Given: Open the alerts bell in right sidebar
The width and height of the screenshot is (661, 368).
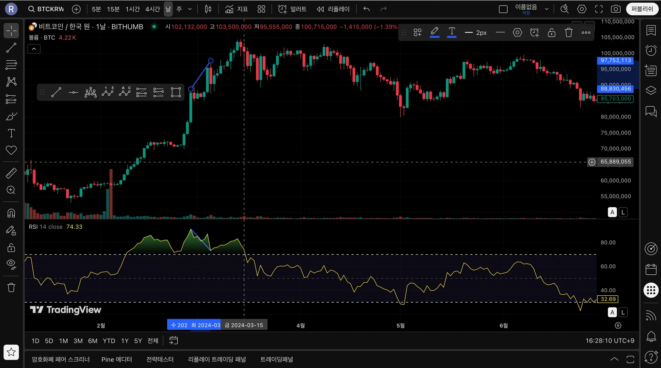Looking at the screenshot, I should (x=651, y=336).
